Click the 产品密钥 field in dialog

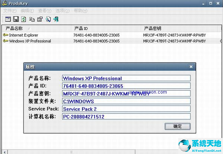tap(126, 94)
